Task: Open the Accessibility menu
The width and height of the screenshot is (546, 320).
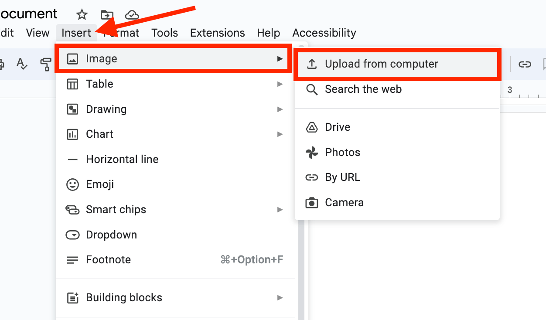Action: pyautogui.click(x=324, y=33)
